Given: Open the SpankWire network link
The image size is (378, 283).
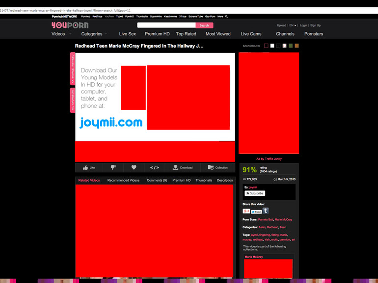Looking at the screenshot, I should [156, 17].
